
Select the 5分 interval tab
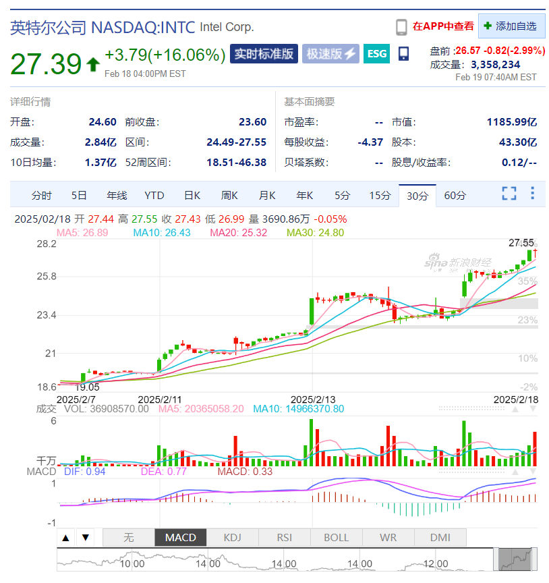pos(342,196)
